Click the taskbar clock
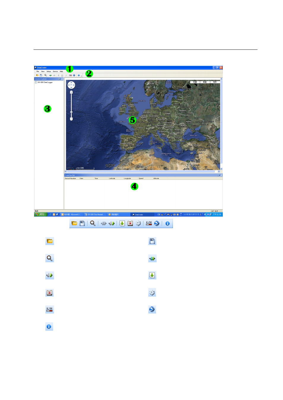Image resolution: width=283 pixels, height=400 pixels. coord(217,215)
